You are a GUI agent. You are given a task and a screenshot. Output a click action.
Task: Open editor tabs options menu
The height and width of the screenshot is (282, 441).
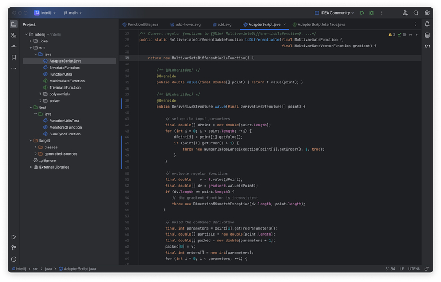(x=416, y=24)
